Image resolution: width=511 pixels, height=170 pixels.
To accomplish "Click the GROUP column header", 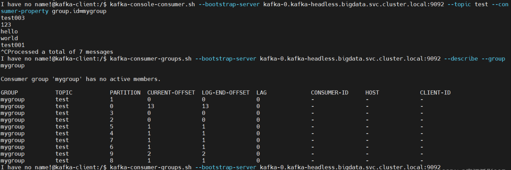I will [x=9, y=93].
